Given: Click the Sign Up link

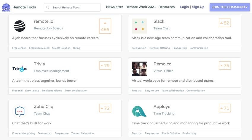Looking at the screenshot, I should [198, 7].
